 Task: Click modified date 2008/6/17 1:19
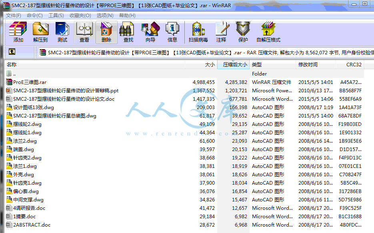[x=316, y=108]
